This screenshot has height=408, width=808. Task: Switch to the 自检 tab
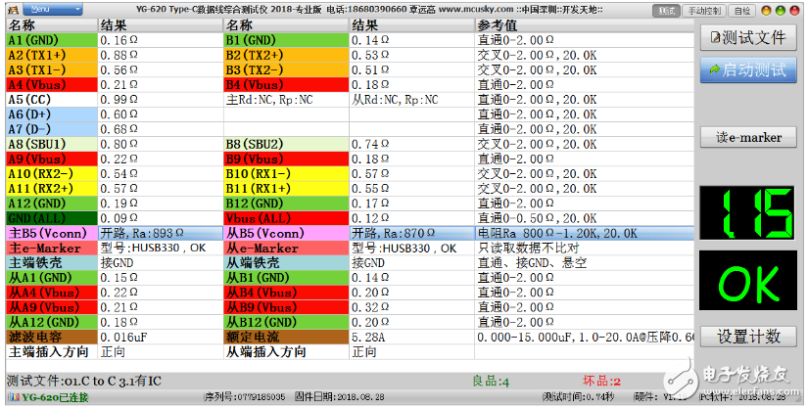742,11
